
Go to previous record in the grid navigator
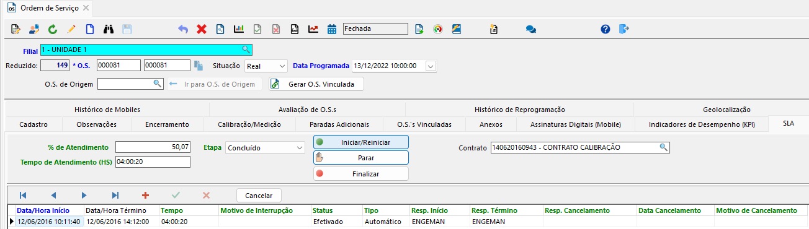tap(53, 195)
